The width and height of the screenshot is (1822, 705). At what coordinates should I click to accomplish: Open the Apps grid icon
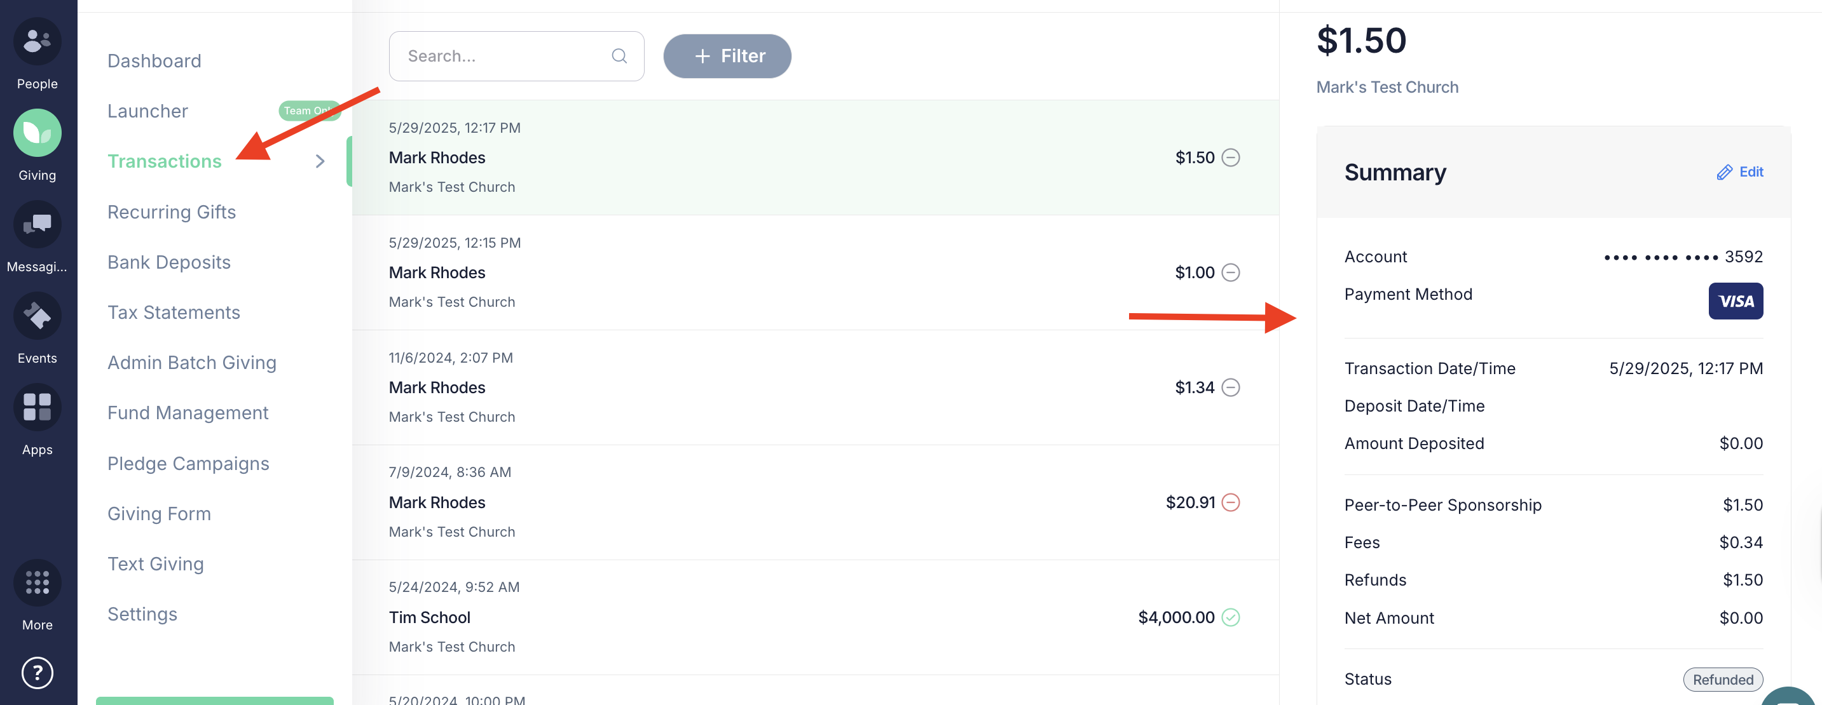[37, 408]
